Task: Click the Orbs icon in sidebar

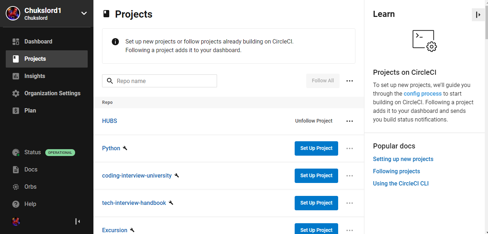Action: coord(16,187)
